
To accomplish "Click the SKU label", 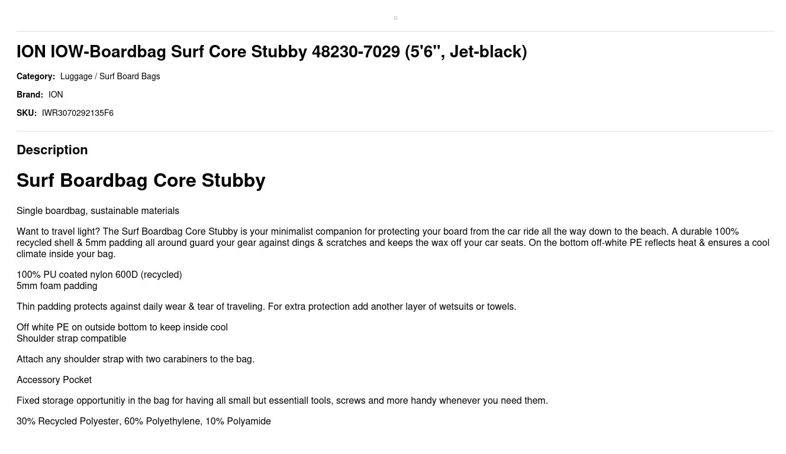I will click(x=27, y=113).
